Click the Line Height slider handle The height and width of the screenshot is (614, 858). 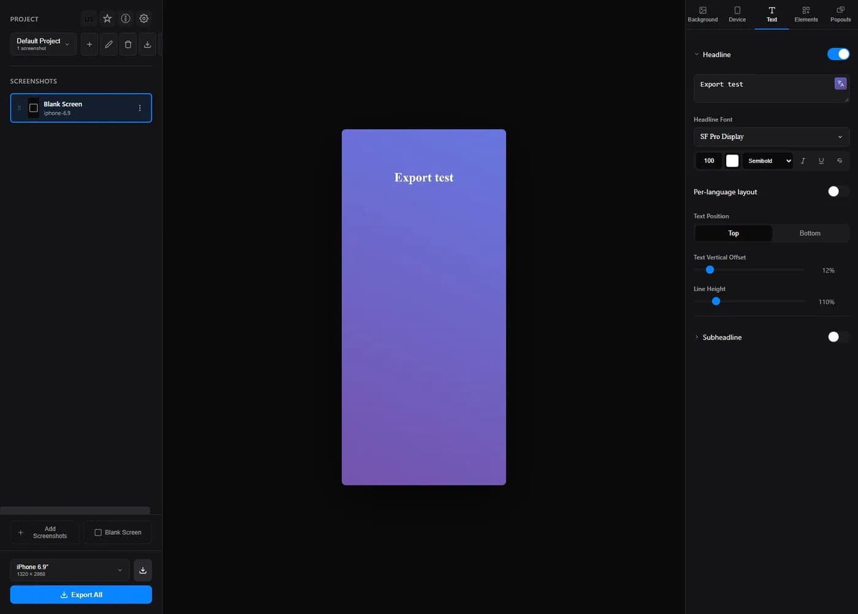[x=716, y=301]
